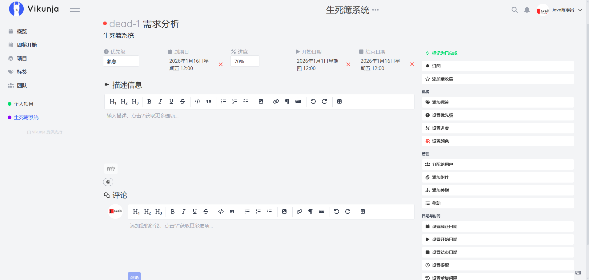
Task: Open the progress dropdown showing 70%
Action: click(x=245, y=61)
